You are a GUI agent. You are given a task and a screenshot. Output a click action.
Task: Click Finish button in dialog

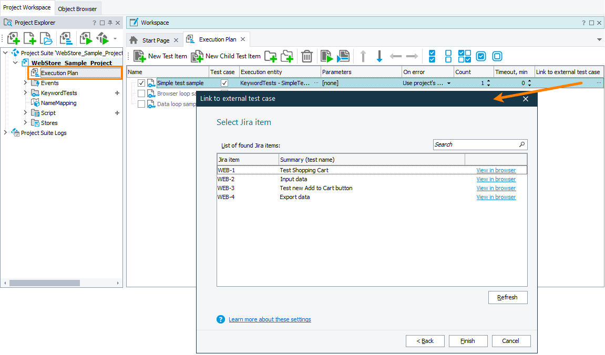468,341
